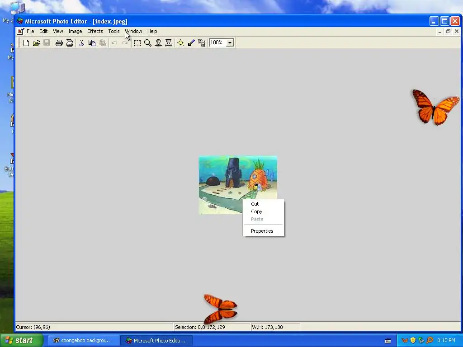Click the butterfly icon in the system tray
The image size is (463, 347).
coord(405,341)
